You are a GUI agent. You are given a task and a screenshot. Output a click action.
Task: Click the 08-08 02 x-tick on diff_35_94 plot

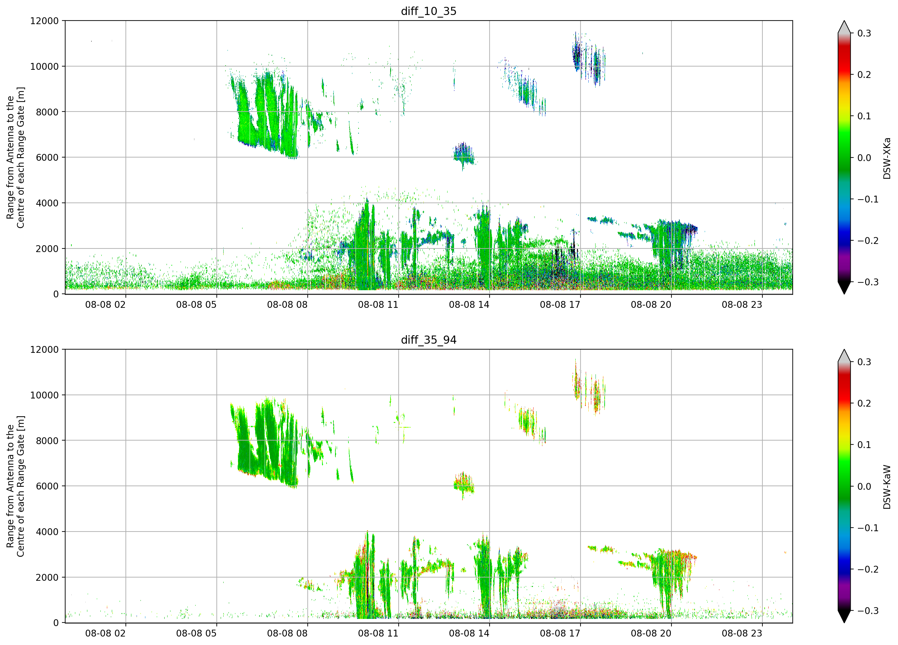(x=105, y=634)
